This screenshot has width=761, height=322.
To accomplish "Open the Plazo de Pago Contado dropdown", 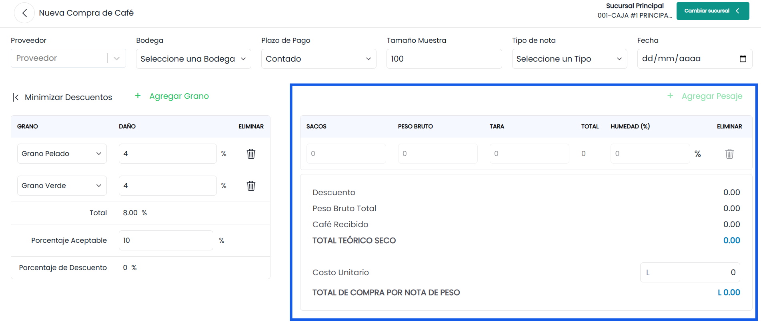I will pyautogui.click(x=319, y=59).
